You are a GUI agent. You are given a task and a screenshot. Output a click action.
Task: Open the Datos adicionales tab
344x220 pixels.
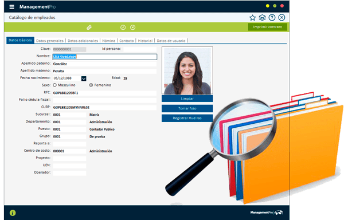point(83,41)
